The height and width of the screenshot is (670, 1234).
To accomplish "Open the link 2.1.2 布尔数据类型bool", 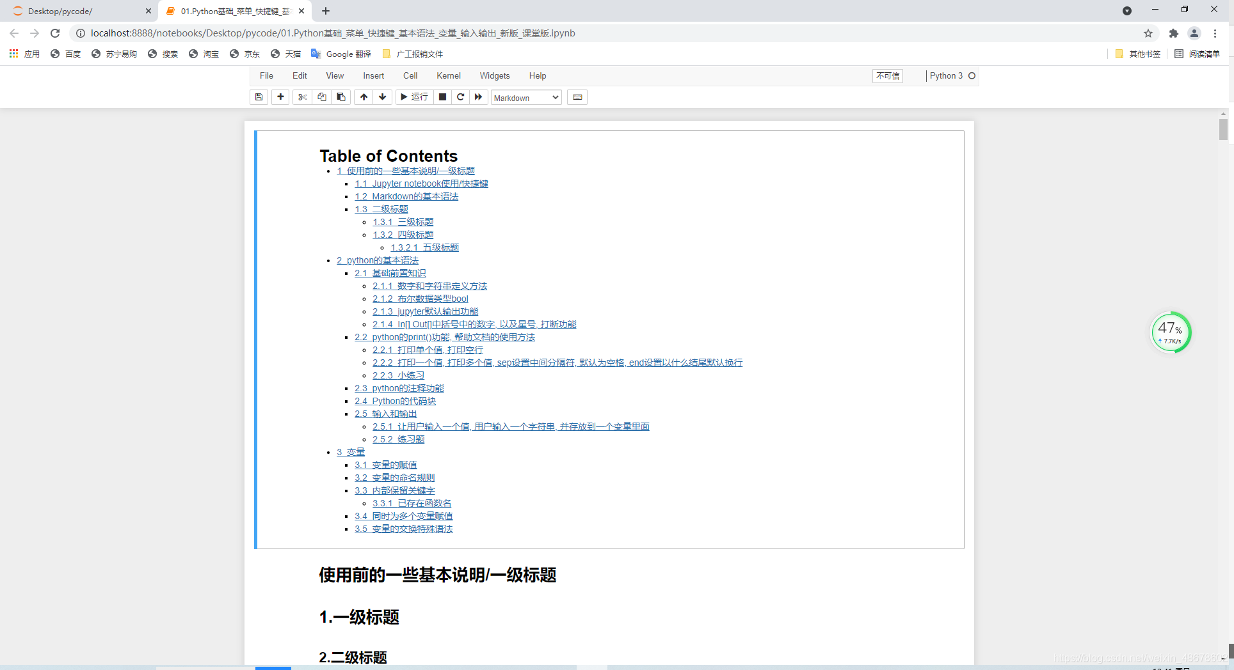I will pyautogui.click(x=421, y=299).
